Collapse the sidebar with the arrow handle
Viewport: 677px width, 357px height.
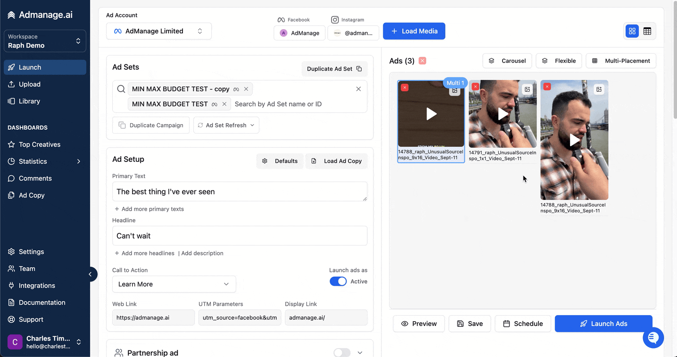[x=90, y=274]
